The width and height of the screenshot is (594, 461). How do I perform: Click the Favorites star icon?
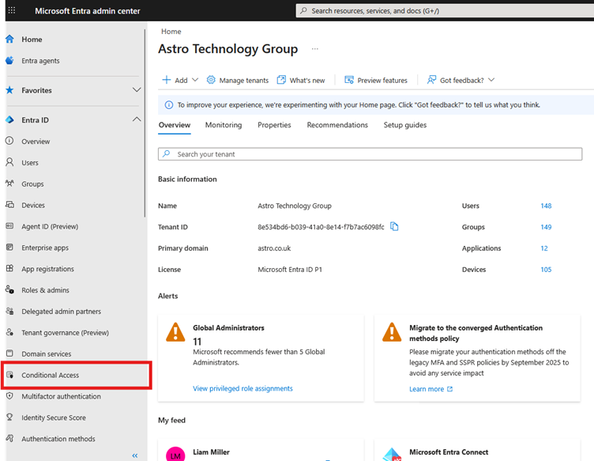coord(9,90)
